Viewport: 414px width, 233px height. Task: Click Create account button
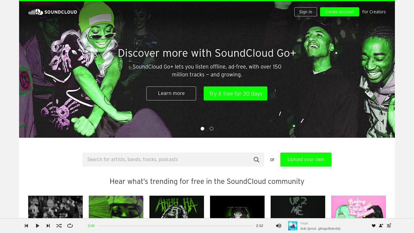(x=339, y=12)
